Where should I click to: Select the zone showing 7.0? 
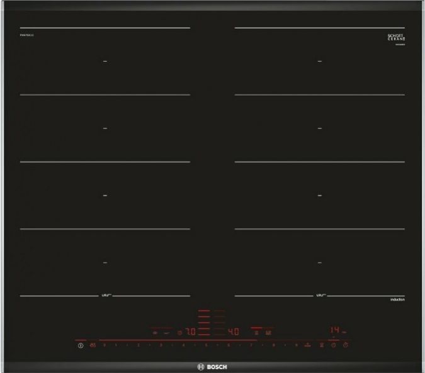pyautogui.click(x=190, y=331)
